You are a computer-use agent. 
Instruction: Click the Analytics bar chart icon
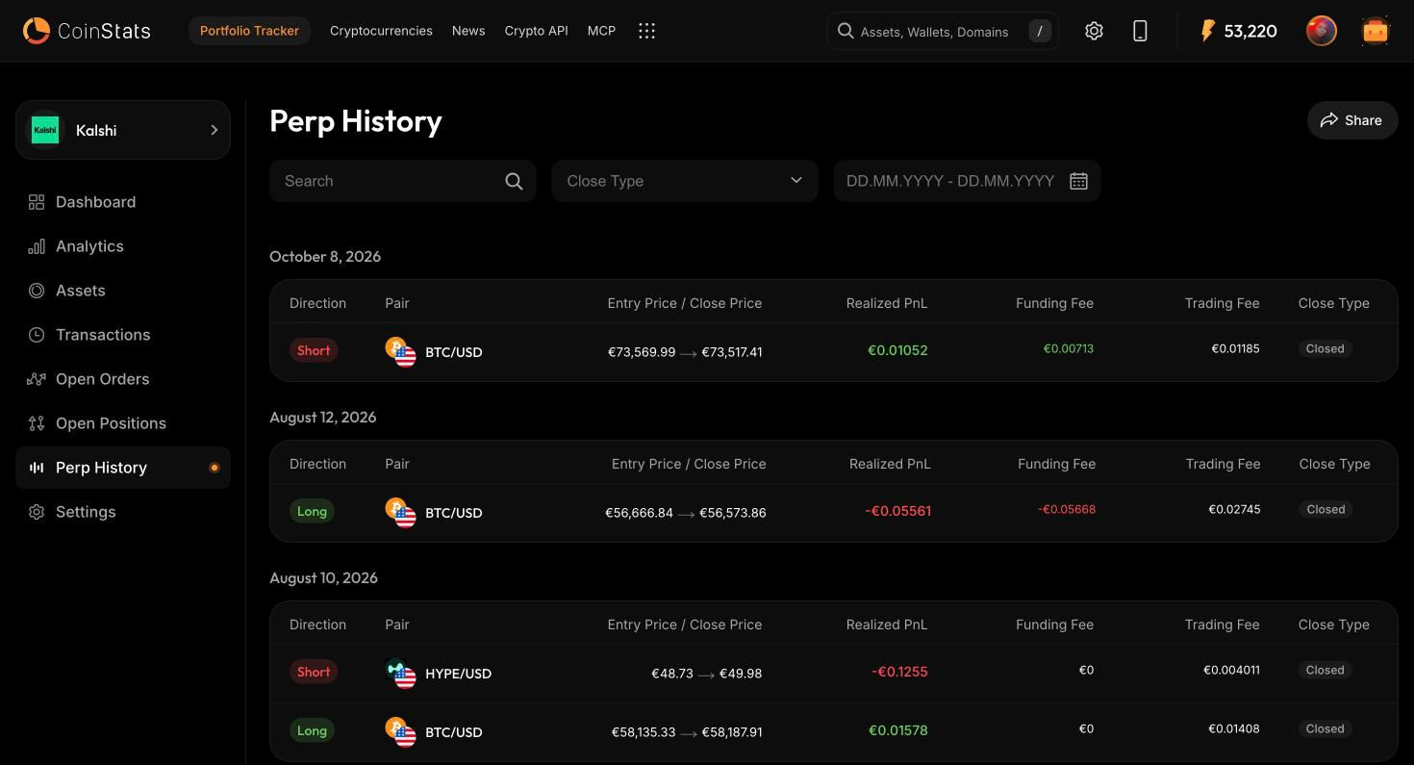point(37,246)
